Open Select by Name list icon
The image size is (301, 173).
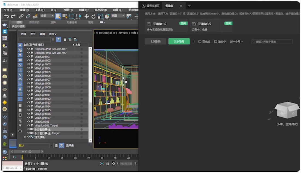pos(65,16)
